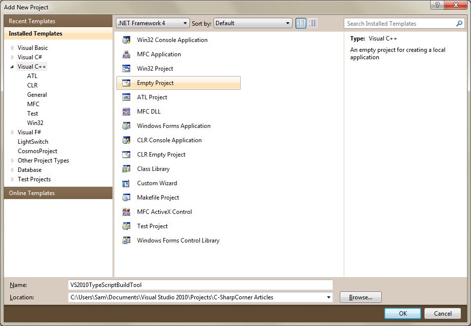Select the 'MFC ActiveX Control' label
This screenshot has height=326, width=471.
click(164, 212)
